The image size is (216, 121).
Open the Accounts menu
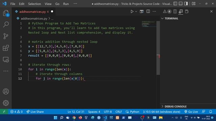(x=6, y=91)
